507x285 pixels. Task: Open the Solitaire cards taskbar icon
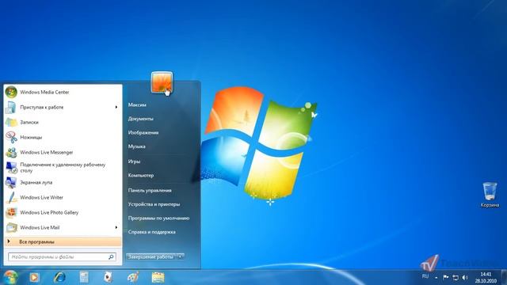point(108,277)
